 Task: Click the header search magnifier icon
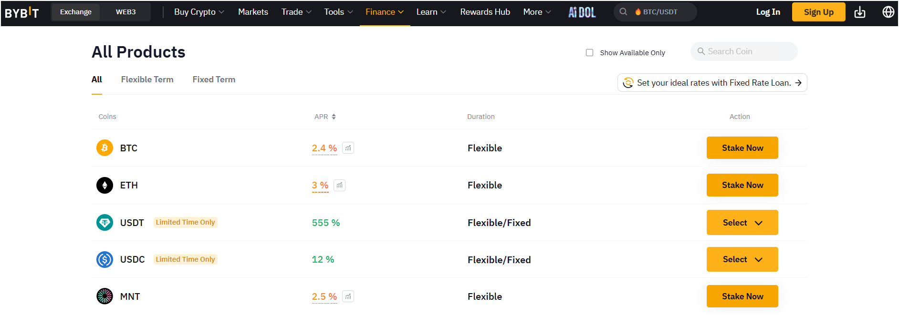(623, 12)
